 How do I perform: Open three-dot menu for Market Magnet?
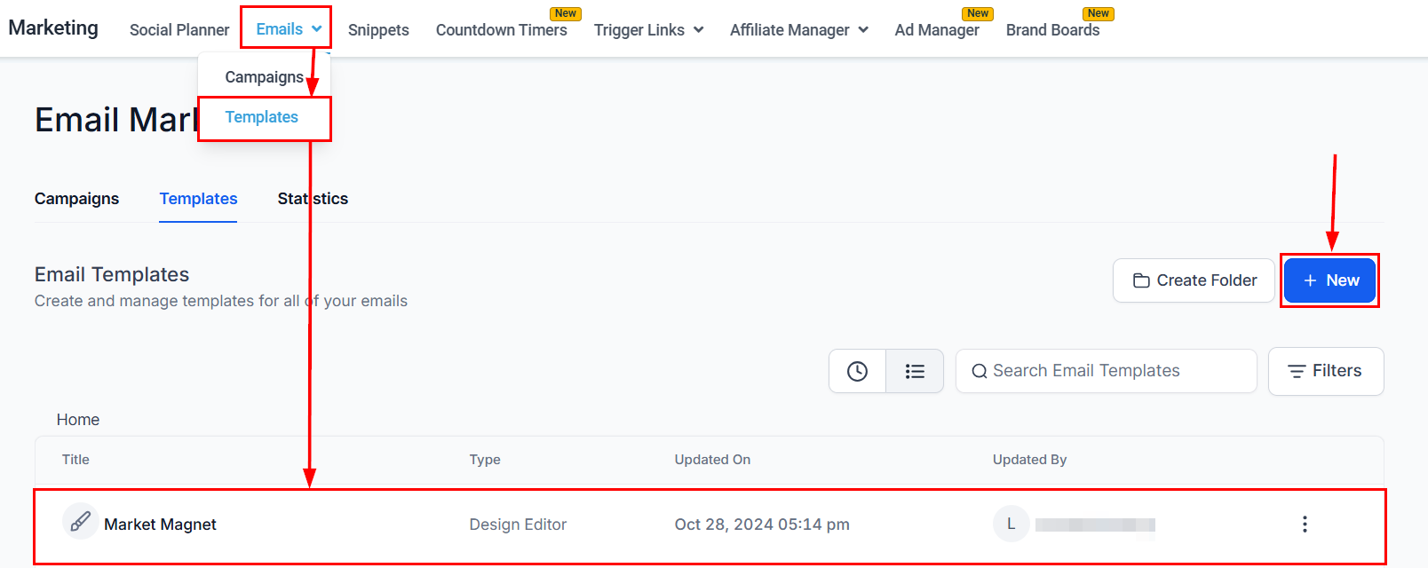(x=1305, y=525)
